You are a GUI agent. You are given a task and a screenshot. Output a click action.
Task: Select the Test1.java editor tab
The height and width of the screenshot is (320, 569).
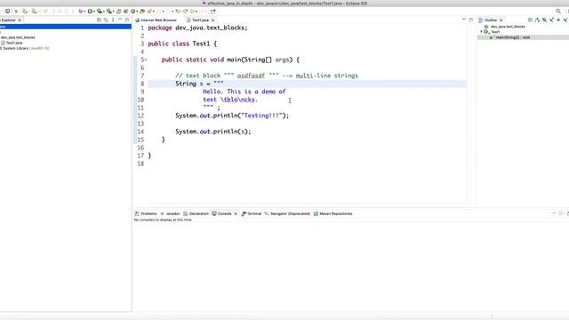tap(197, 20)
